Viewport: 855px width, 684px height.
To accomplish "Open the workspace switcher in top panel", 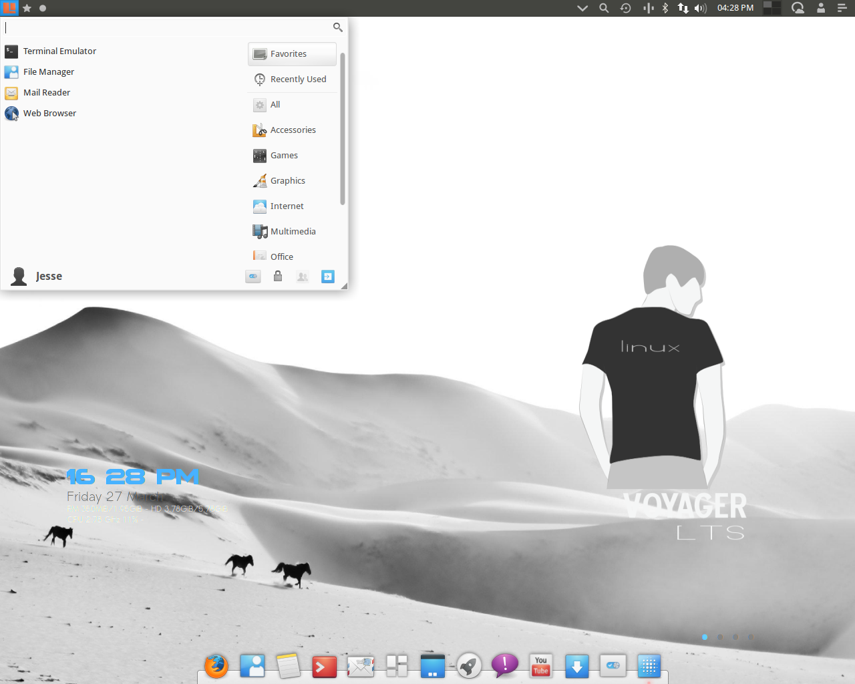I will coord(772,8).
